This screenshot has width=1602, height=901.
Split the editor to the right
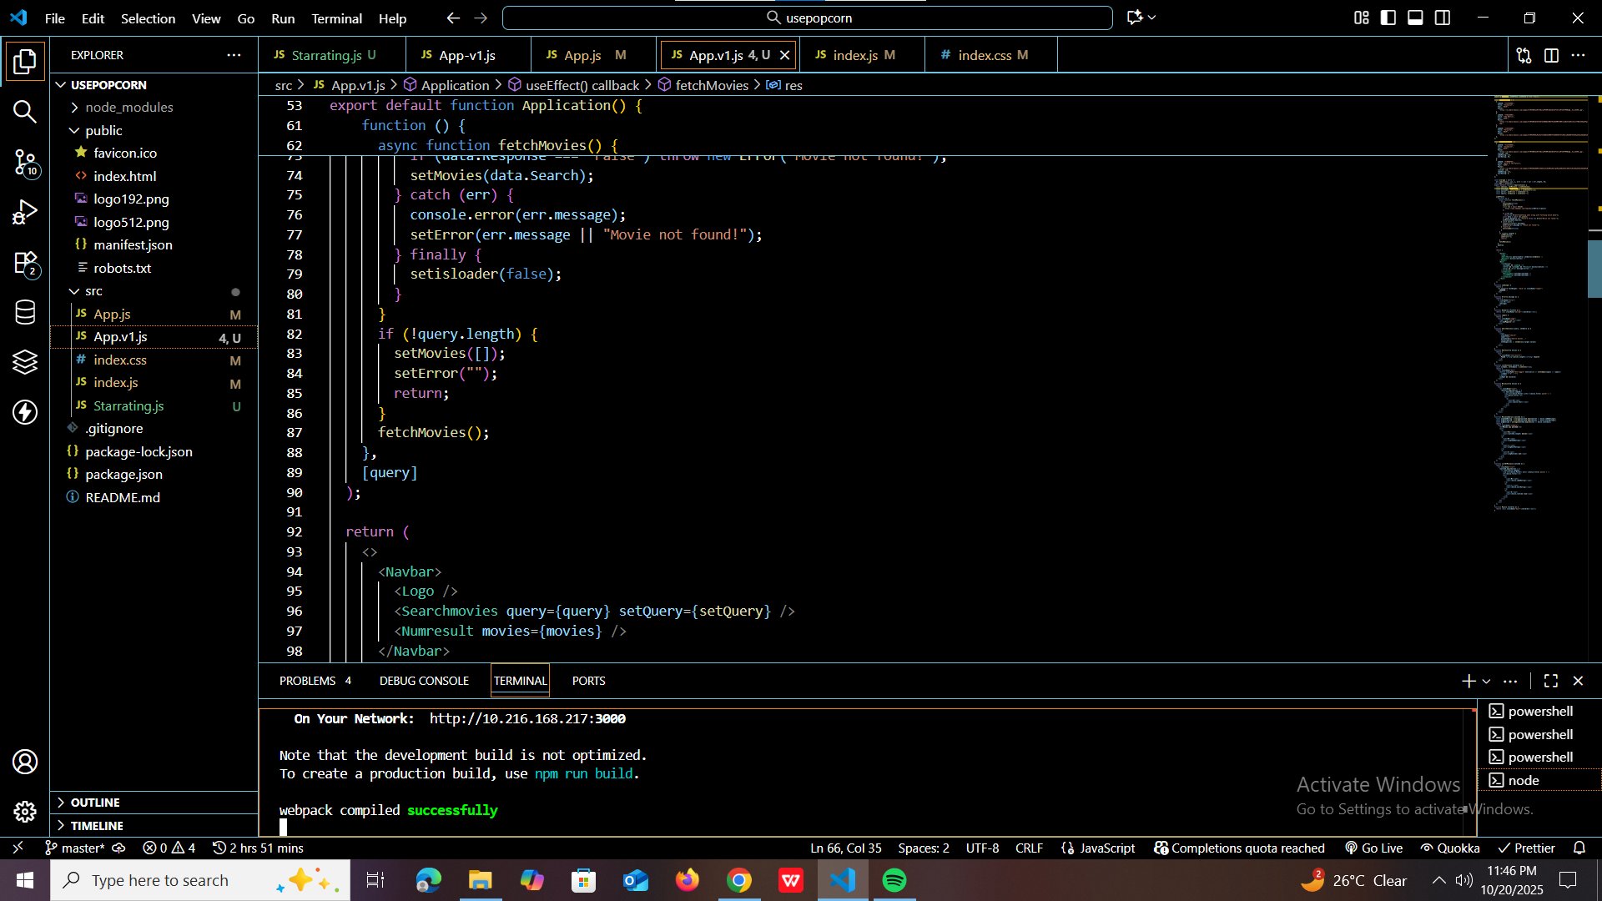[1551, 55]
